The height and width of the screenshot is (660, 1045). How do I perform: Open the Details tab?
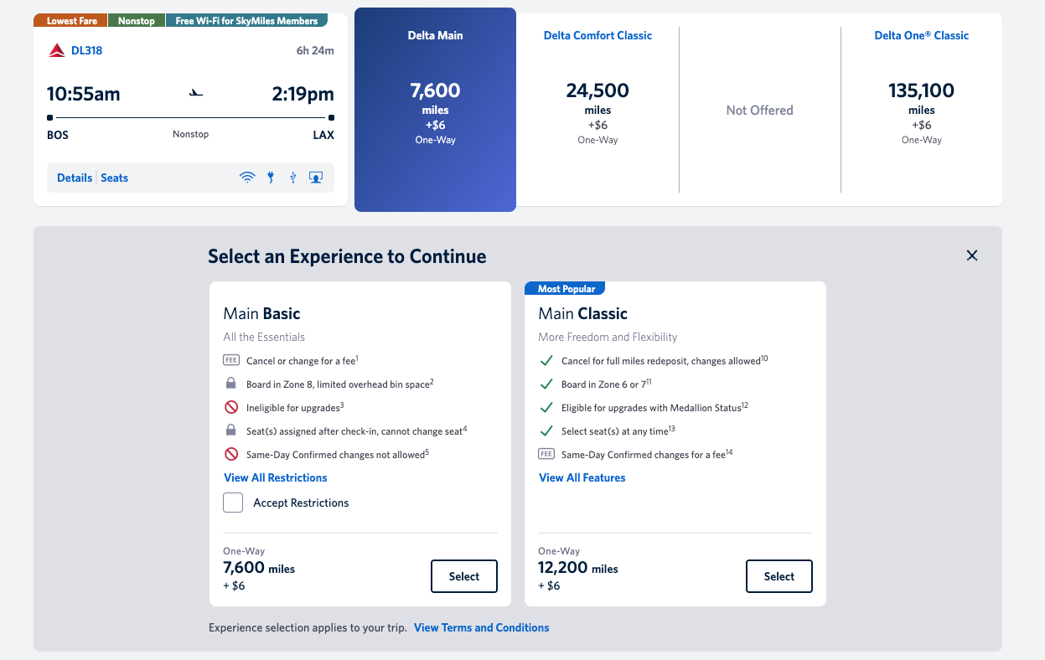click(75, 178)
